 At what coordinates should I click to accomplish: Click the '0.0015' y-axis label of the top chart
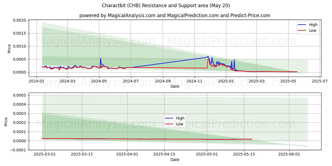coord(20,33)
